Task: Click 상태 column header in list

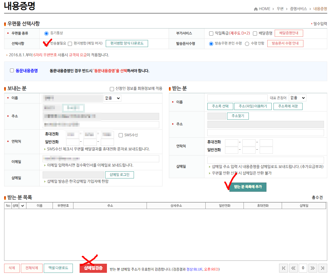Action: [x=15, y=205]
